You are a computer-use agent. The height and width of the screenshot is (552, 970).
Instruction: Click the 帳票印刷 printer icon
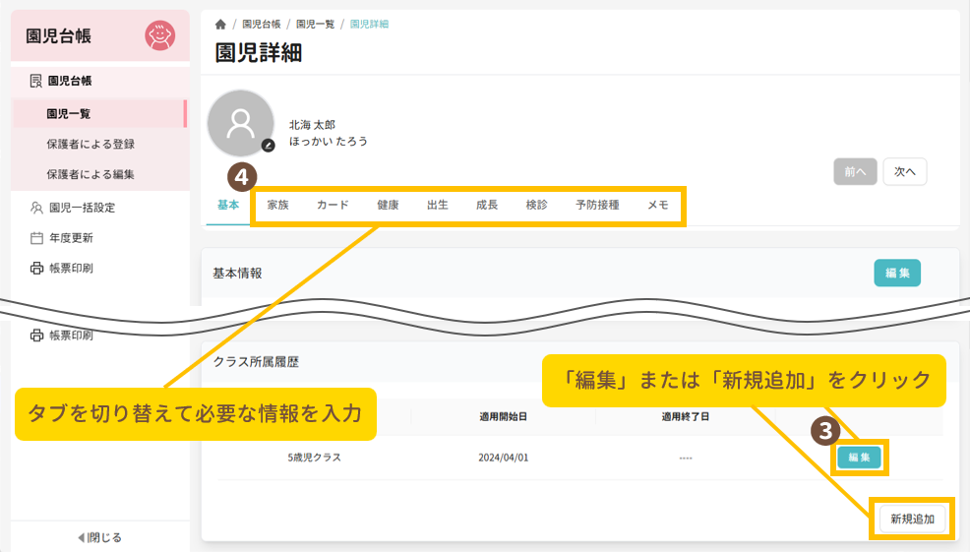tap(36, 268)
